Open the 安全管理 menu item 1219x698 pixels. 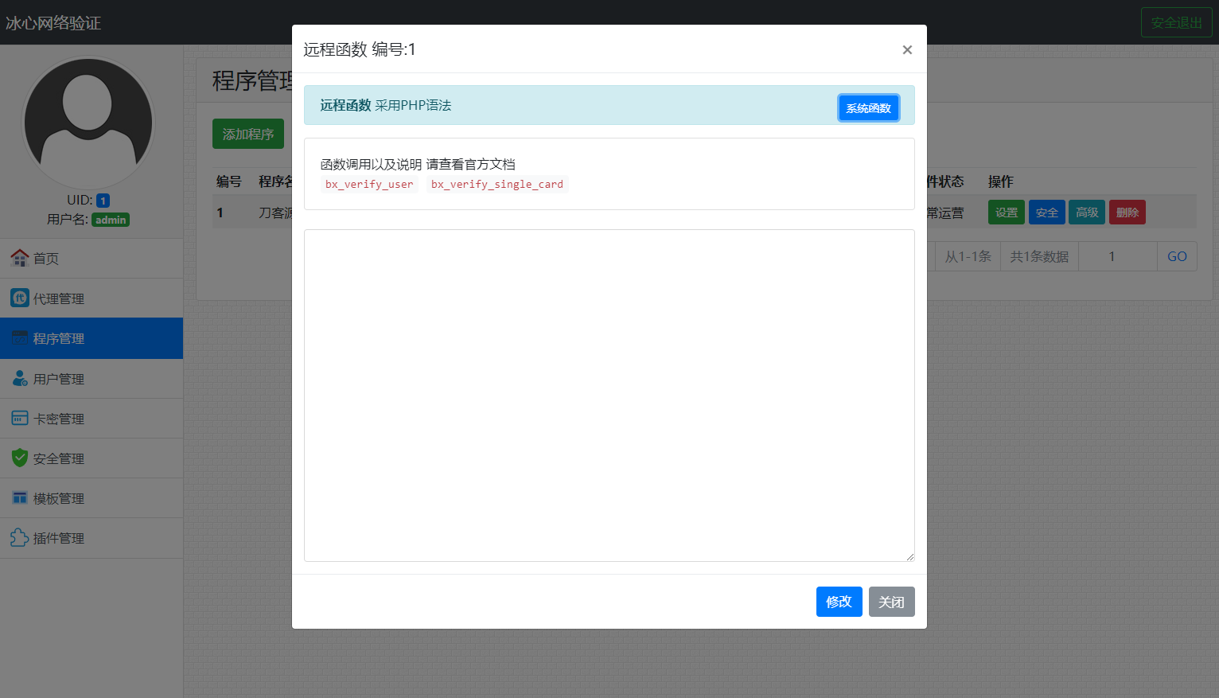[x=92, y=458]
